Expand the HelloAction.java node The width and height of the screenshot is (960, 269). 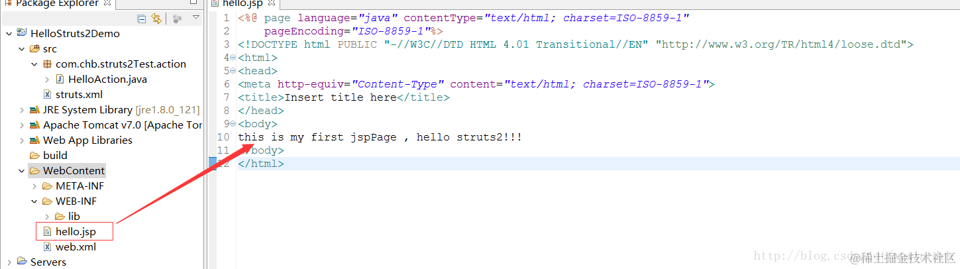tap(46, 79)
